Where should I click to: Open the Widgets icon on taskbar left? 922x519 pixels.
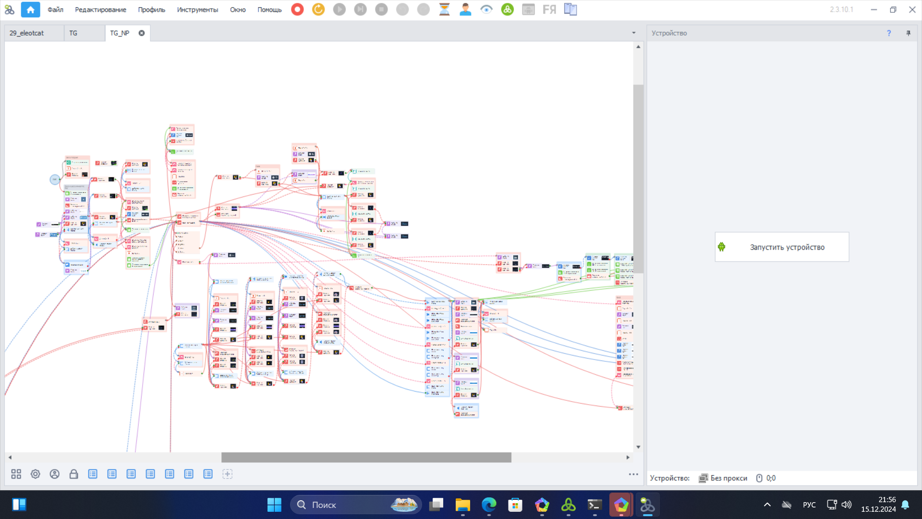click(x=19, y=505)
